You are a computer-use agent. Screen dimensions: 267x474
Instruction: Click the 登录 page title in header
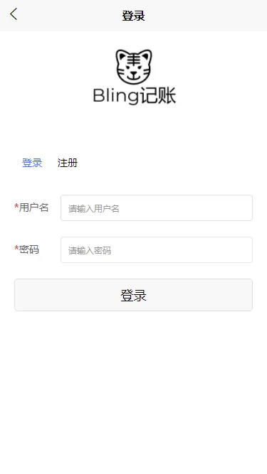pos(134,16)
